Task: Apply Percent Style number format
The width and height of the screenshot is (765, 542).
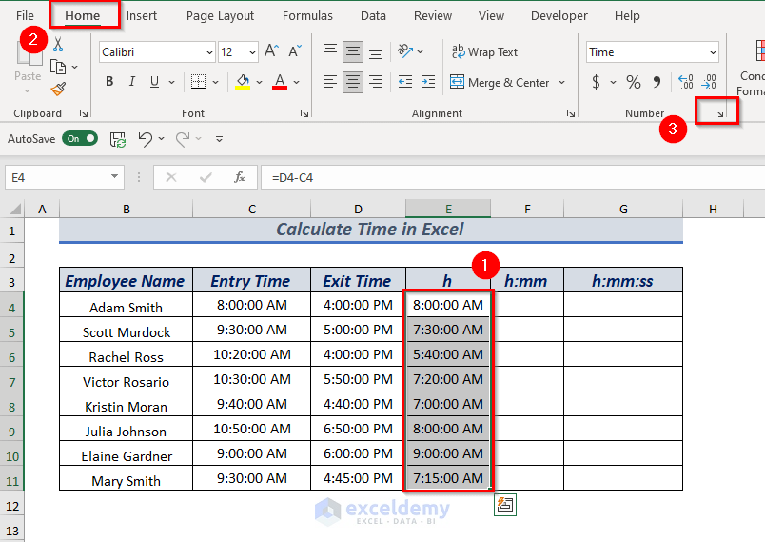Action: tap(633, 82)
